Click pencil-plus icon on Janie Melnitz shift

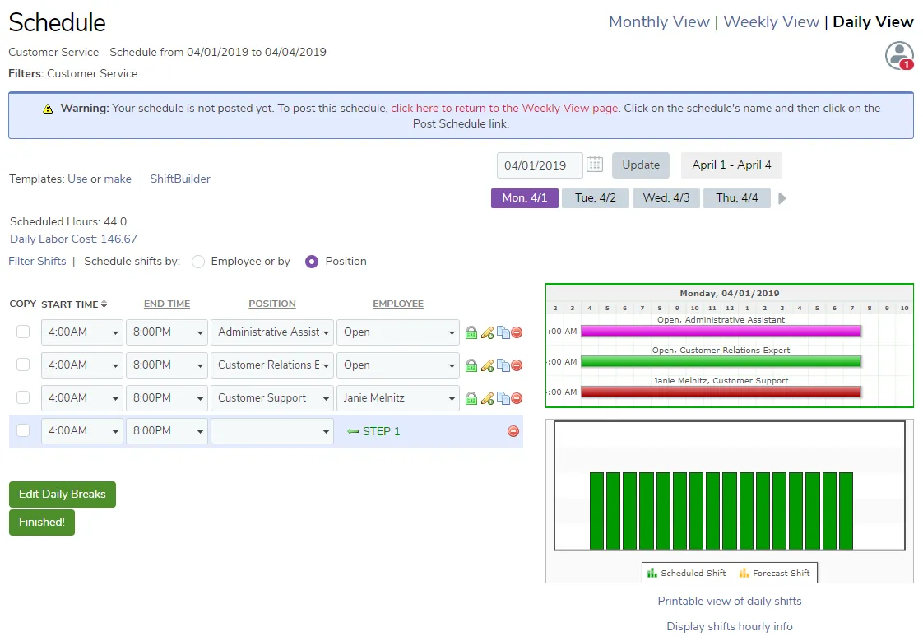(x=487, y=398)
